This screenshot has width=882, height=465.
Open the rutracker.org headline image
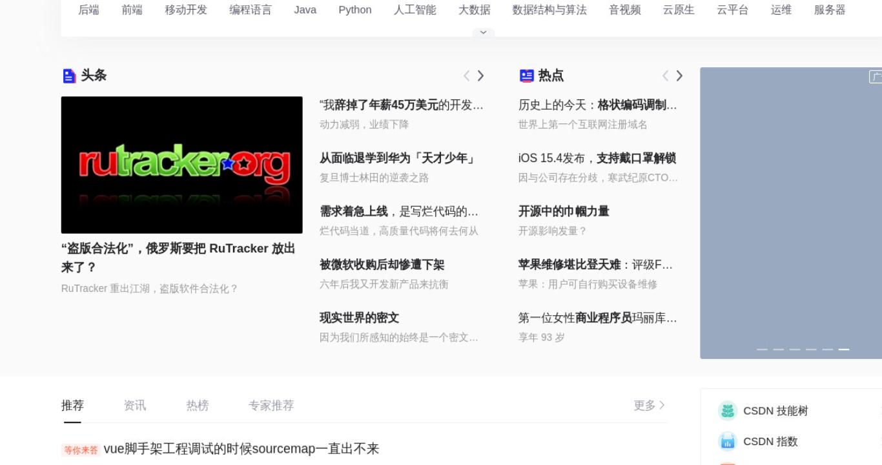(x=182, y=165)
